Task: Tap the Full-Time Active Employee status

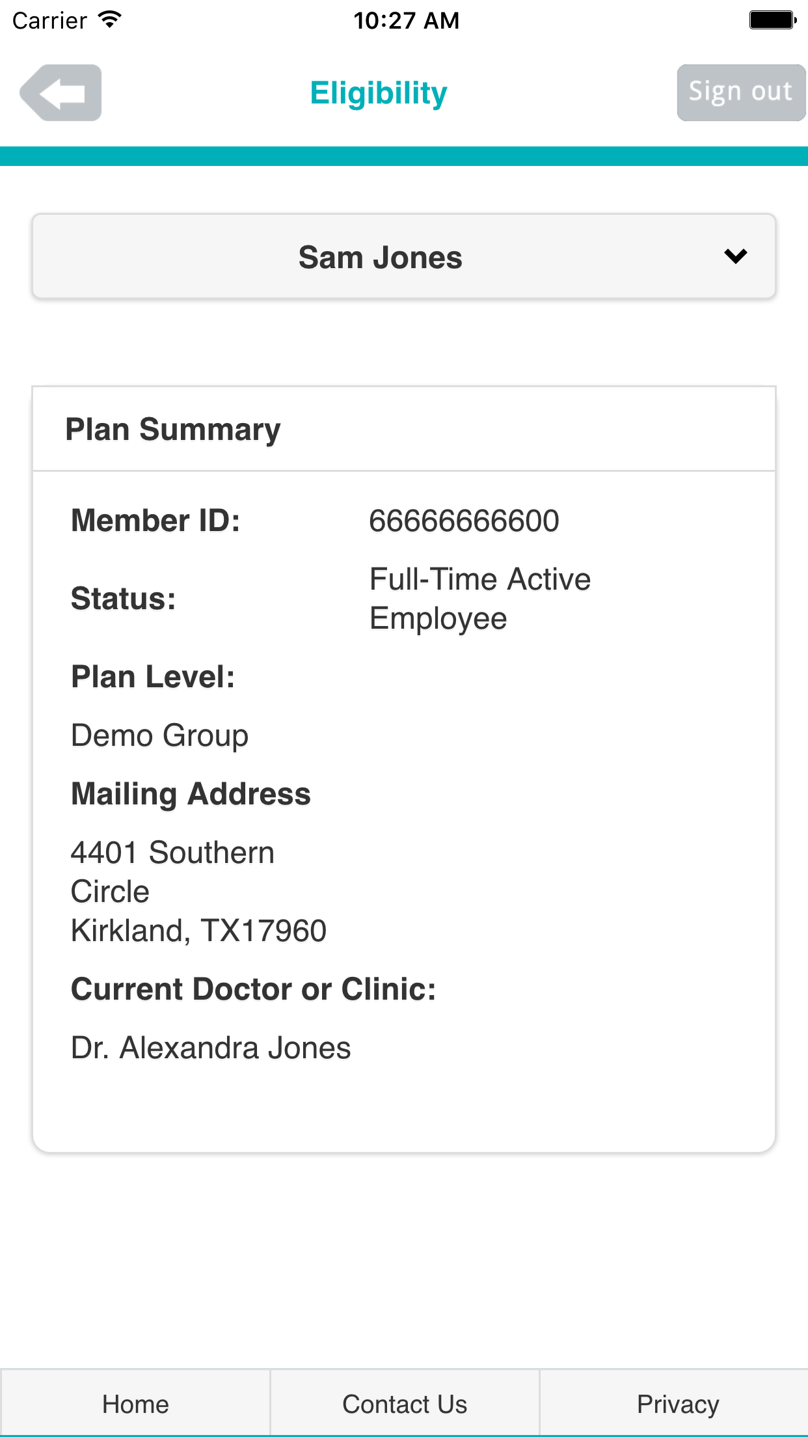Action: pos(479,598)
